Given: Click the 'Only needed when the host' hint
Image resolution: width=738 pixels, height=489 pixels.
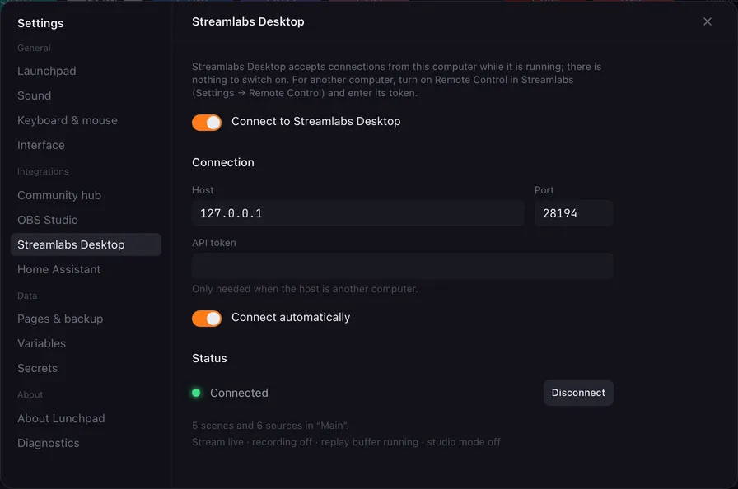Looking at the screenshot, I should (x=305, y=289).
